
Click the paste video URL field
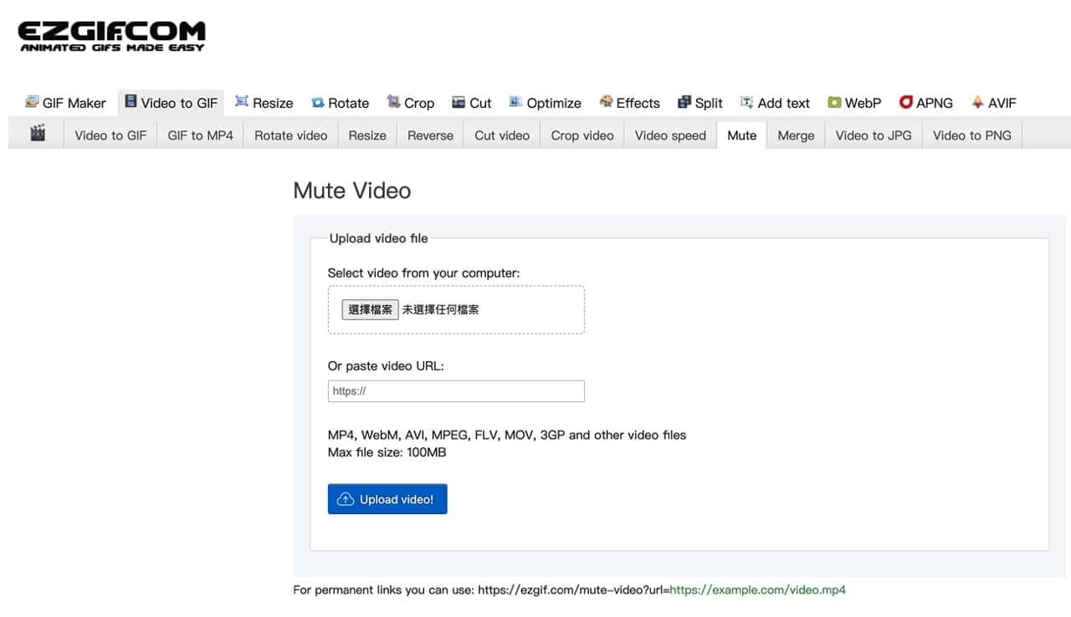[456, 391]
